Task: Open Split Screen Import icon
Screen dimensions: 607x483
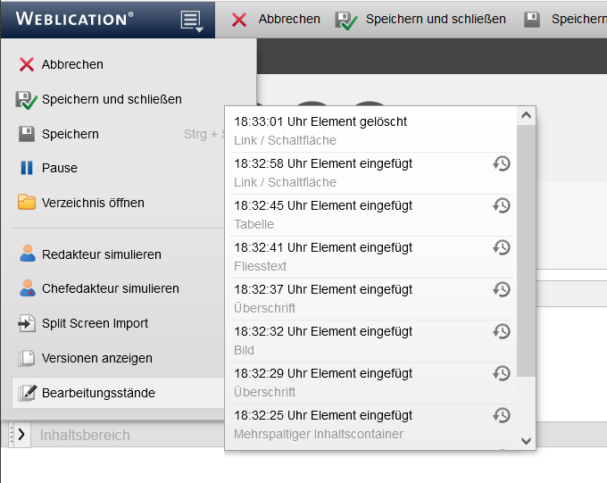Action: [27, 323]
